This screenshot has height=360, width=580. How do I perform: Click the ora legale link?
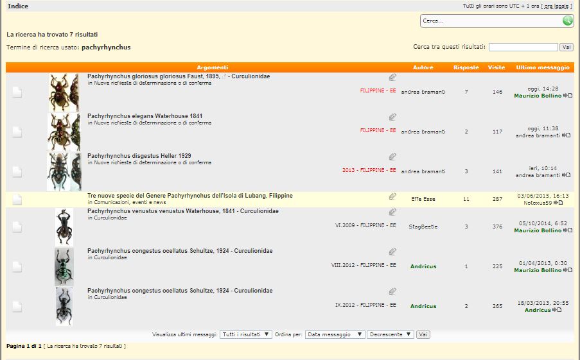[x=556, y=6]
